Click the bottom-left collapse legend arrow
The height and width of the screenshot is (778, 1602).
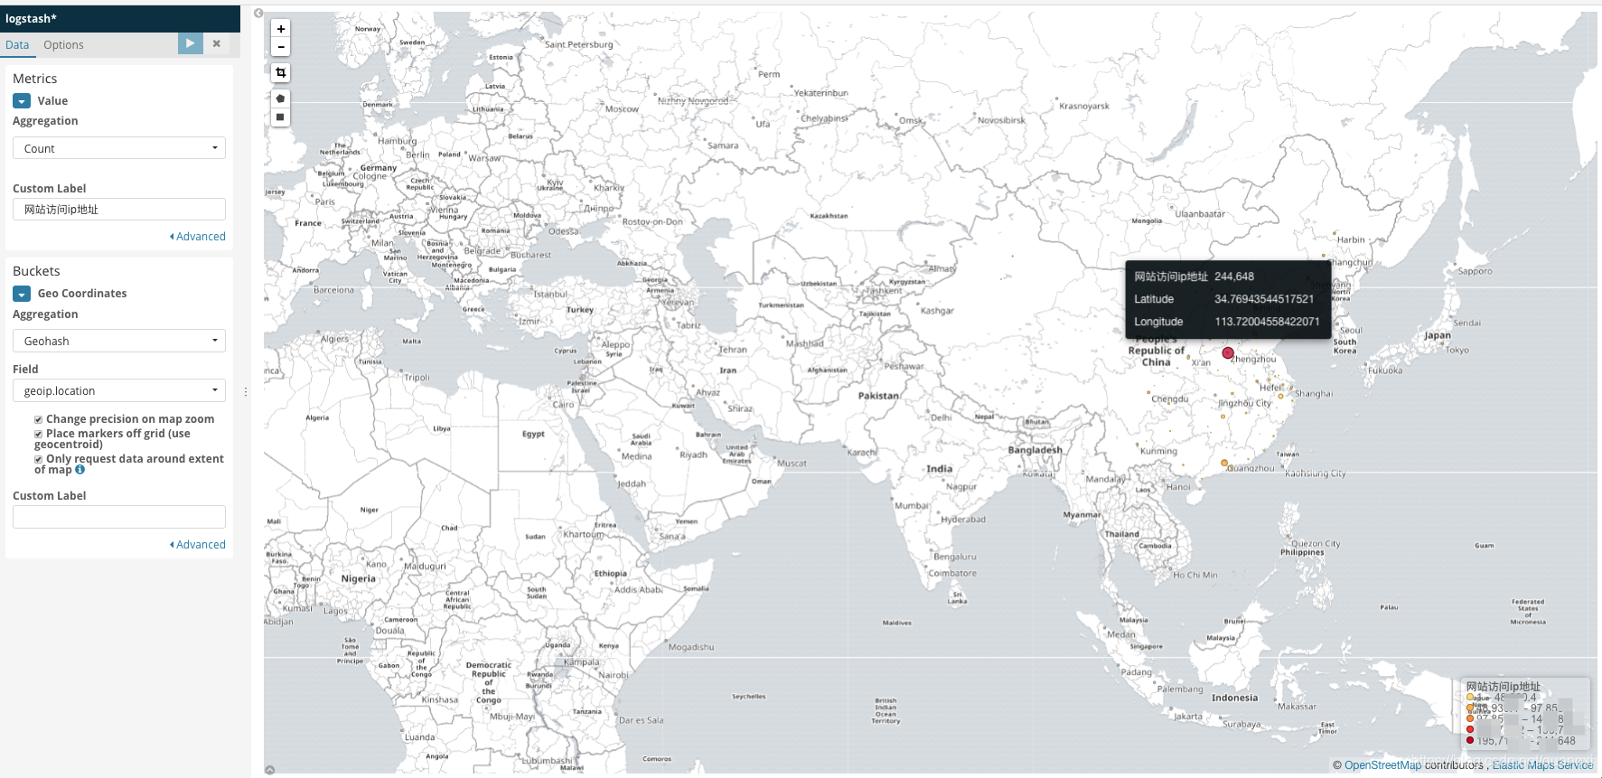pyautogui.click(x=269, y=770)
